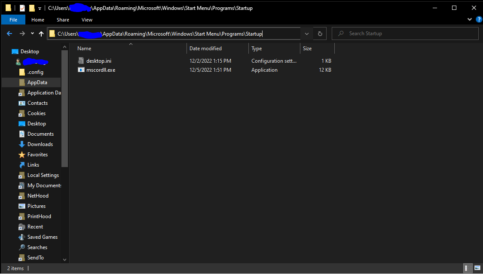The width and height of the screenshot is (483, 274).
Task: Expand the address bar history dropdown
Action: (x=306, y=33)
